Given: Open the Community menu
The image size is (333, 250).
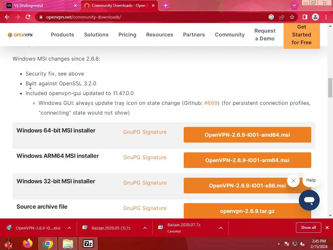Looking at the screenshot, I should click(230, 35).
